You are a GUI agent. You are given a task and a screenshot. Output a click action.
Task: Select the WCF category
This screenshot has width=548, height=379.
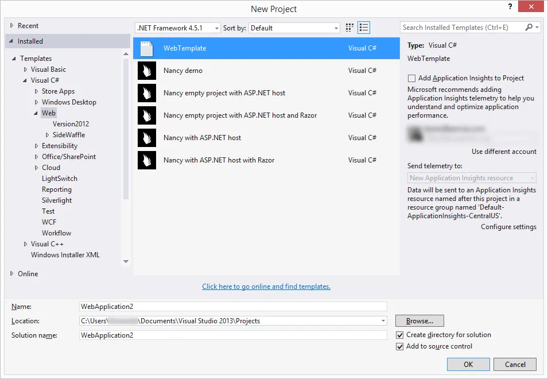[x=49, y=222]
